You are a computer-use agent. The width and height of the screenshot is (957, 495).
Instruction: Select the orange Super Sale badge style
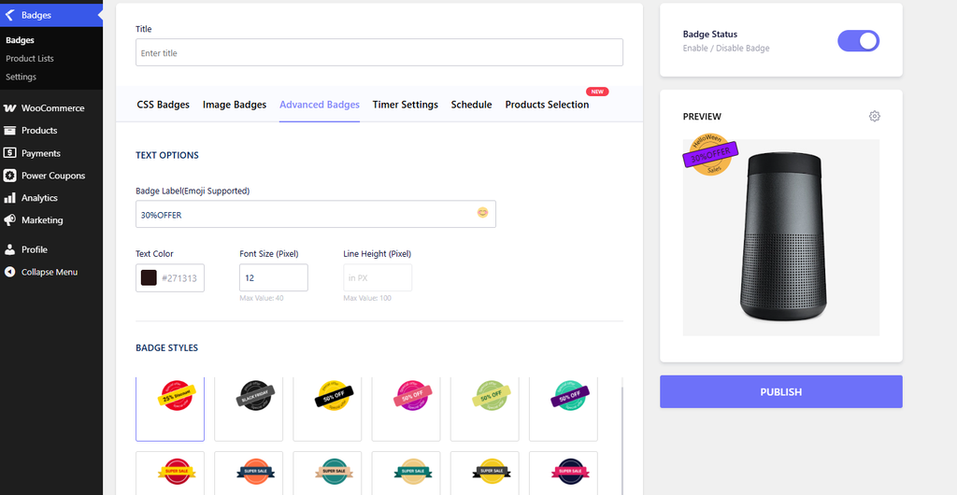[249, 474]
